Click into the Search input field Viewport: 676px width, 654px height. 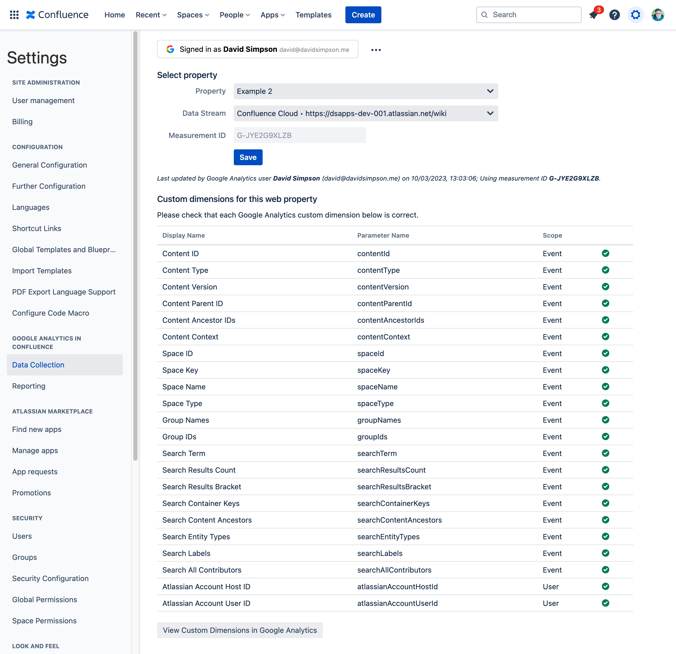pyautogui.click(x=533, y=15)
